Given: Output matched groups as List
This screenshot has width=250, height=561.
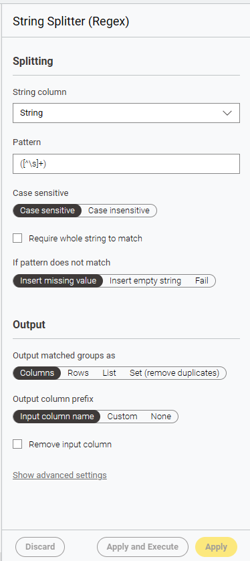Looking at the screenshot, I should 109,373.
